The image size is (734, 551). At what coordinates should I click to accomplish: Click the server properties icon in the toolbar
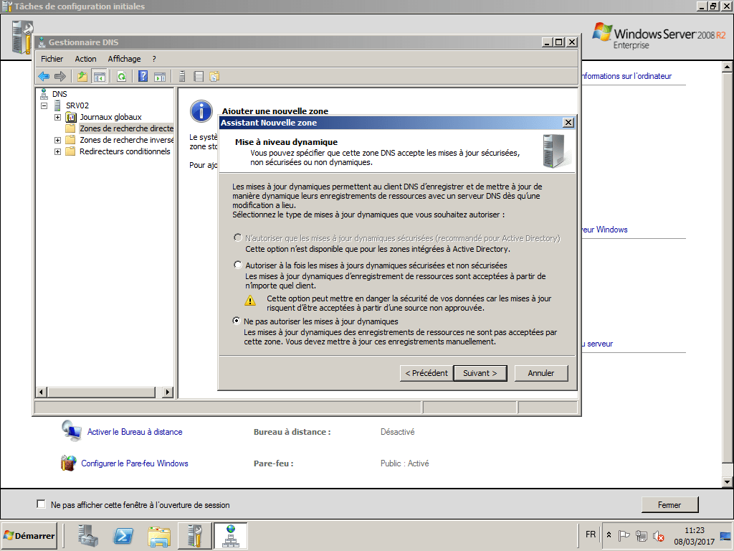click(181, 75)
